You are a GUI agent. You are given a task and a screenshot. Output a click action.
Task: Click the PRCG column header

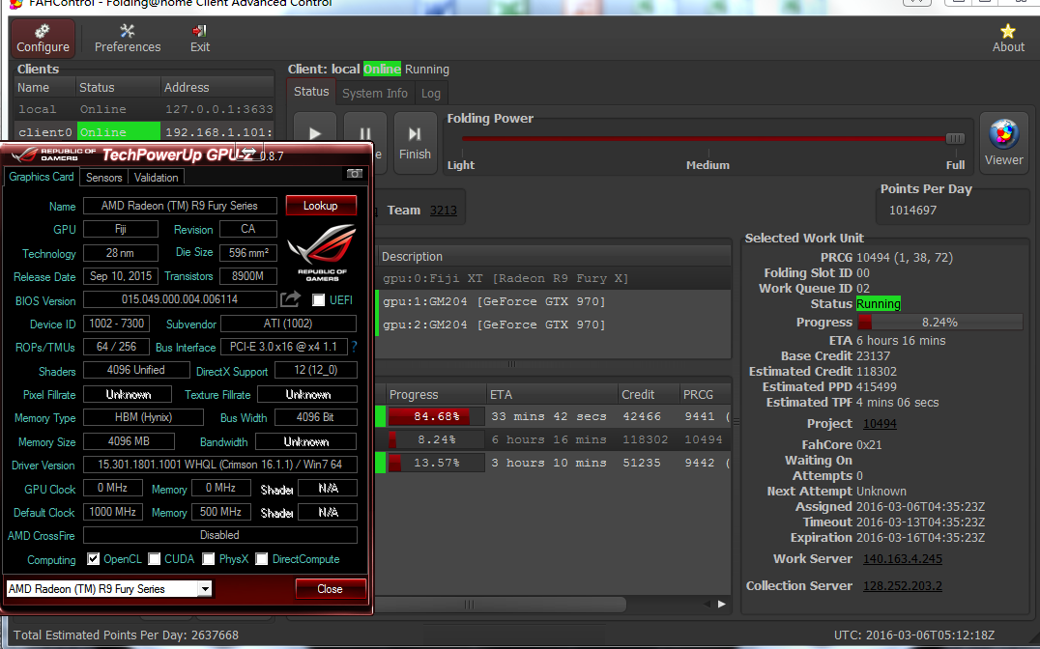pos(705,394)
